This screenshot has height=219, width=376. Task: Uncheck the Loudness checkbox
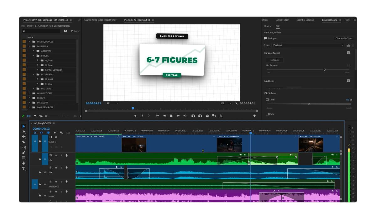tap(348, 81)
